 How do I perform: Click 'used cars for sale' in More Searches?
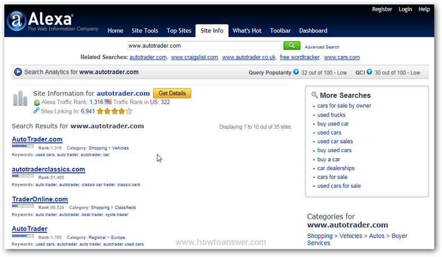point(339,186)
